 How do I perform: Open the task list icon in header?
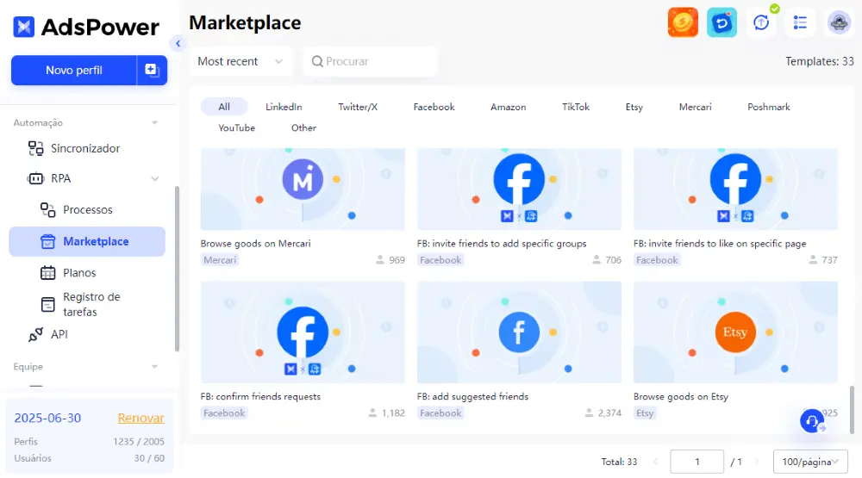[800, 22]
